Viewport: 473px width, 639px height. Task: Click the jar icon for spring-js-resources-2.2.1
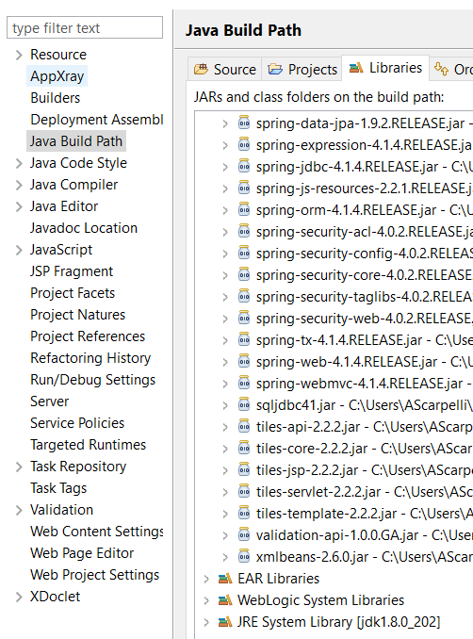click(244, 188)
